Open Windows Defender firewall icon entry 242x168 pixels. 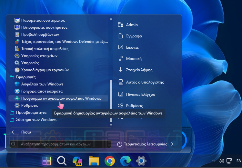[17, 42]
